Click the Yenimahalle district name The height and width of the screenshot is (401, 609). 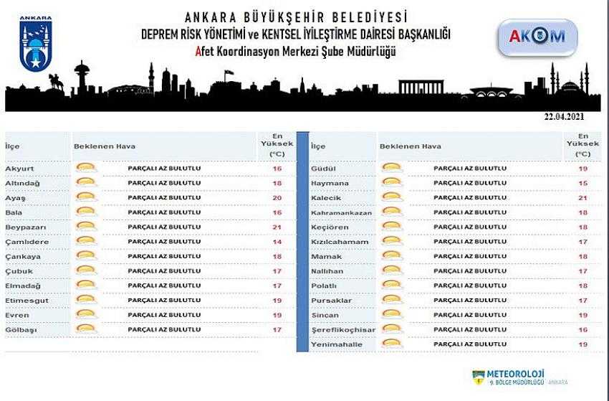click(x=336, y=344)
